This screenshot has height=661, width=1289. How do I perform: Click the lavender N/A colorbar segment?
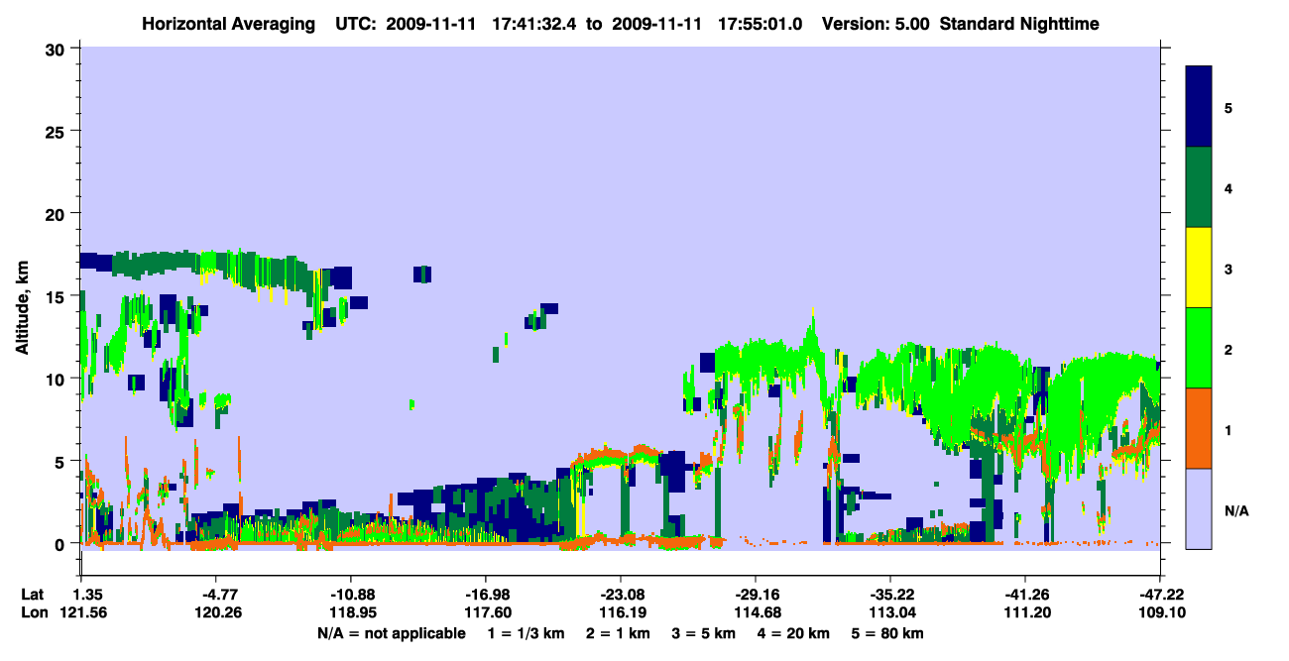click(1199, 508)
